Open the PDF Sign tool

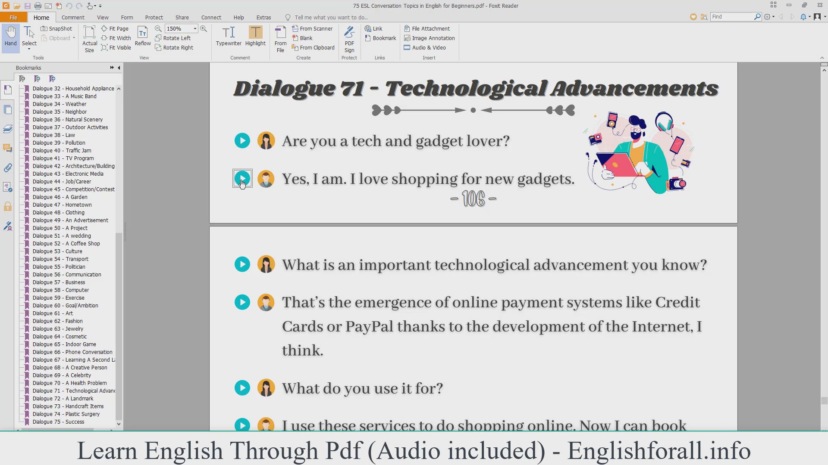click(349, 39)
